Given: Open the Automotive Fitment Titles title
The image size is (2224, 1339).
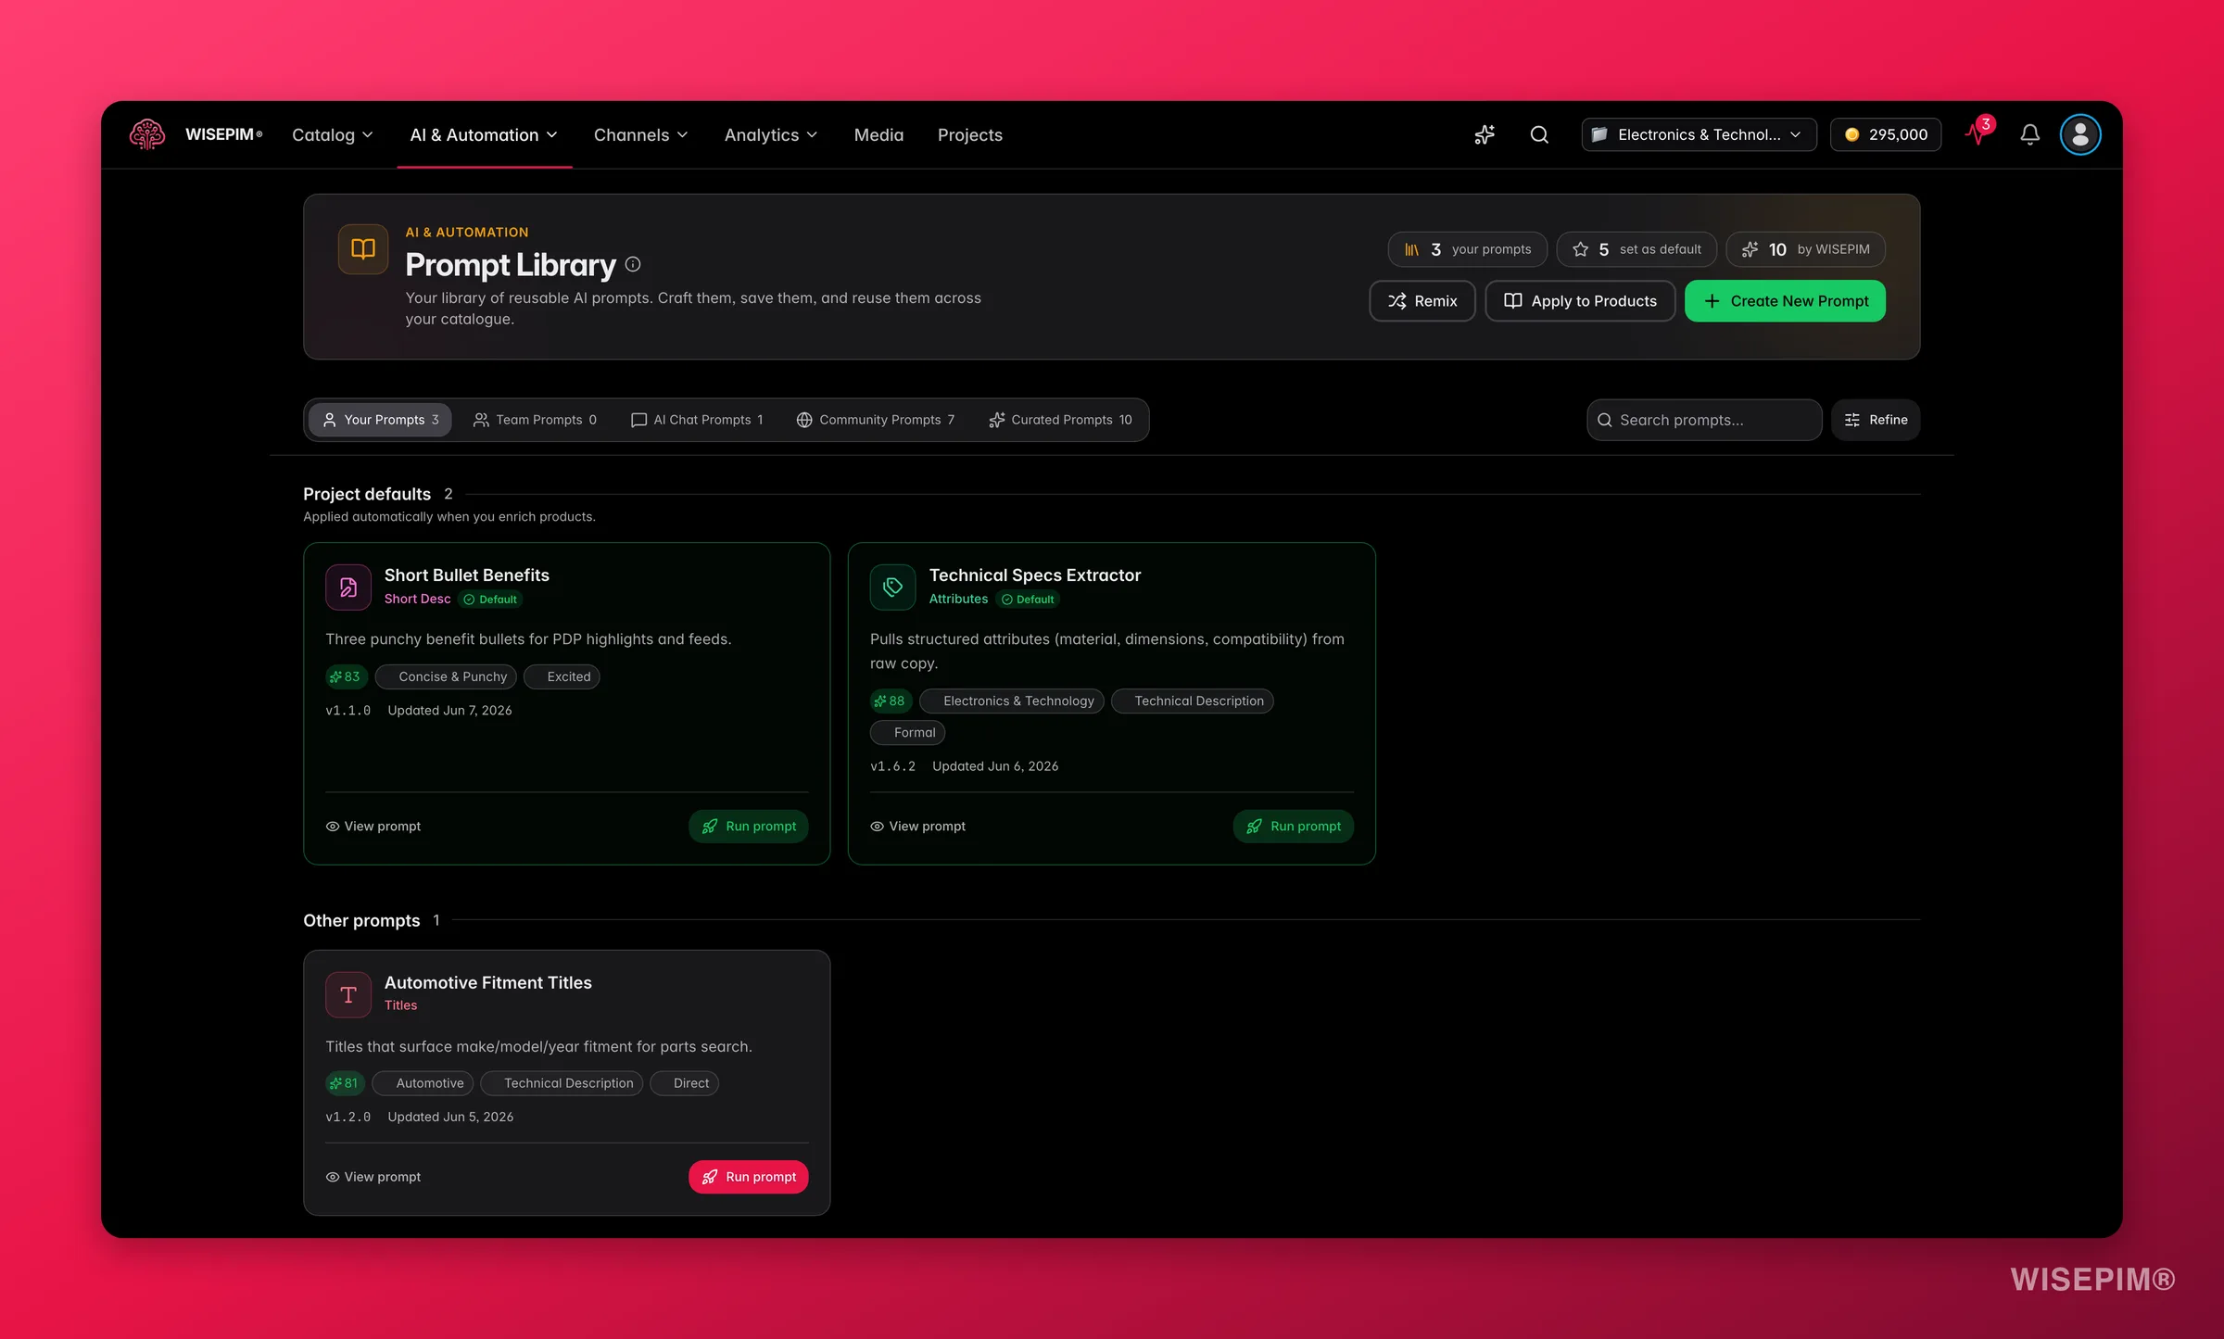Looking at the screenshot, I should coord(488,982).
